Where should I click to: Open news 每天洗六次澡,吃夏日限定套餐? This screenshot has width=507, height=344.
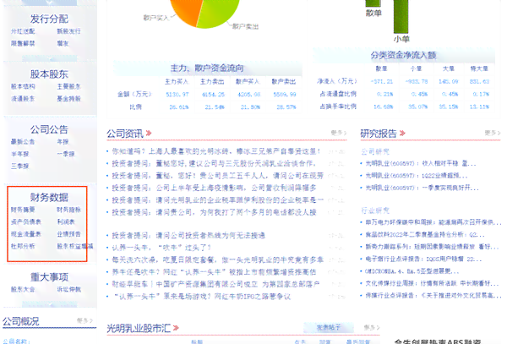(x=218, y=259)
